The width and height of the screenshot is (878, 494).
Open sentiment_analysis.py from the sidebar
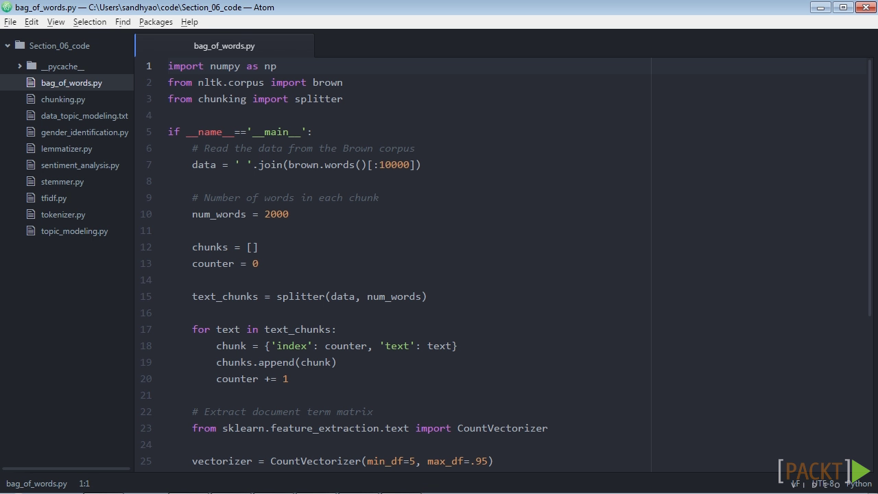pyautogui.click(x=80, y=165)
